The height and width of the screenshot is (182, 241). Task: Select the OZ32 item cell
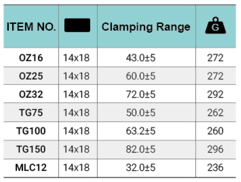[31, 94]
